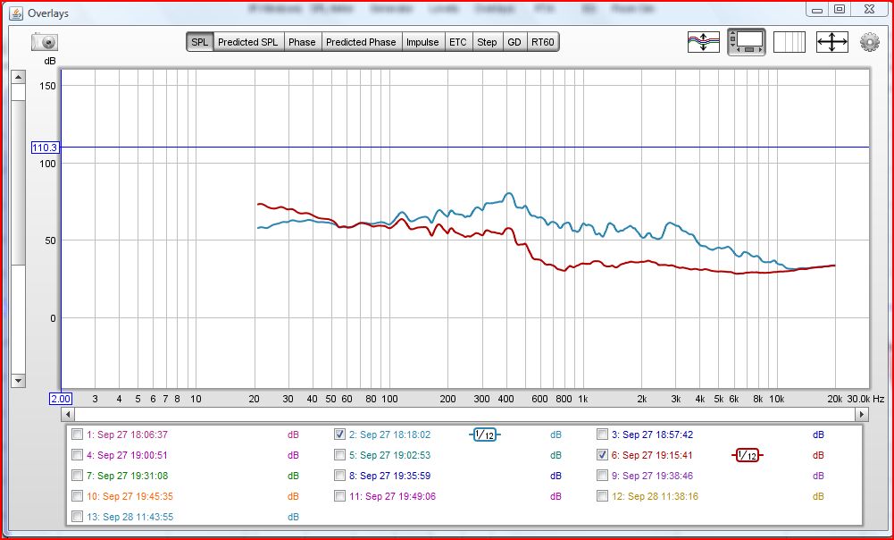
Task: Enable measurement 3: Sep 27 18:57:42
Action: tap(602, 435)
